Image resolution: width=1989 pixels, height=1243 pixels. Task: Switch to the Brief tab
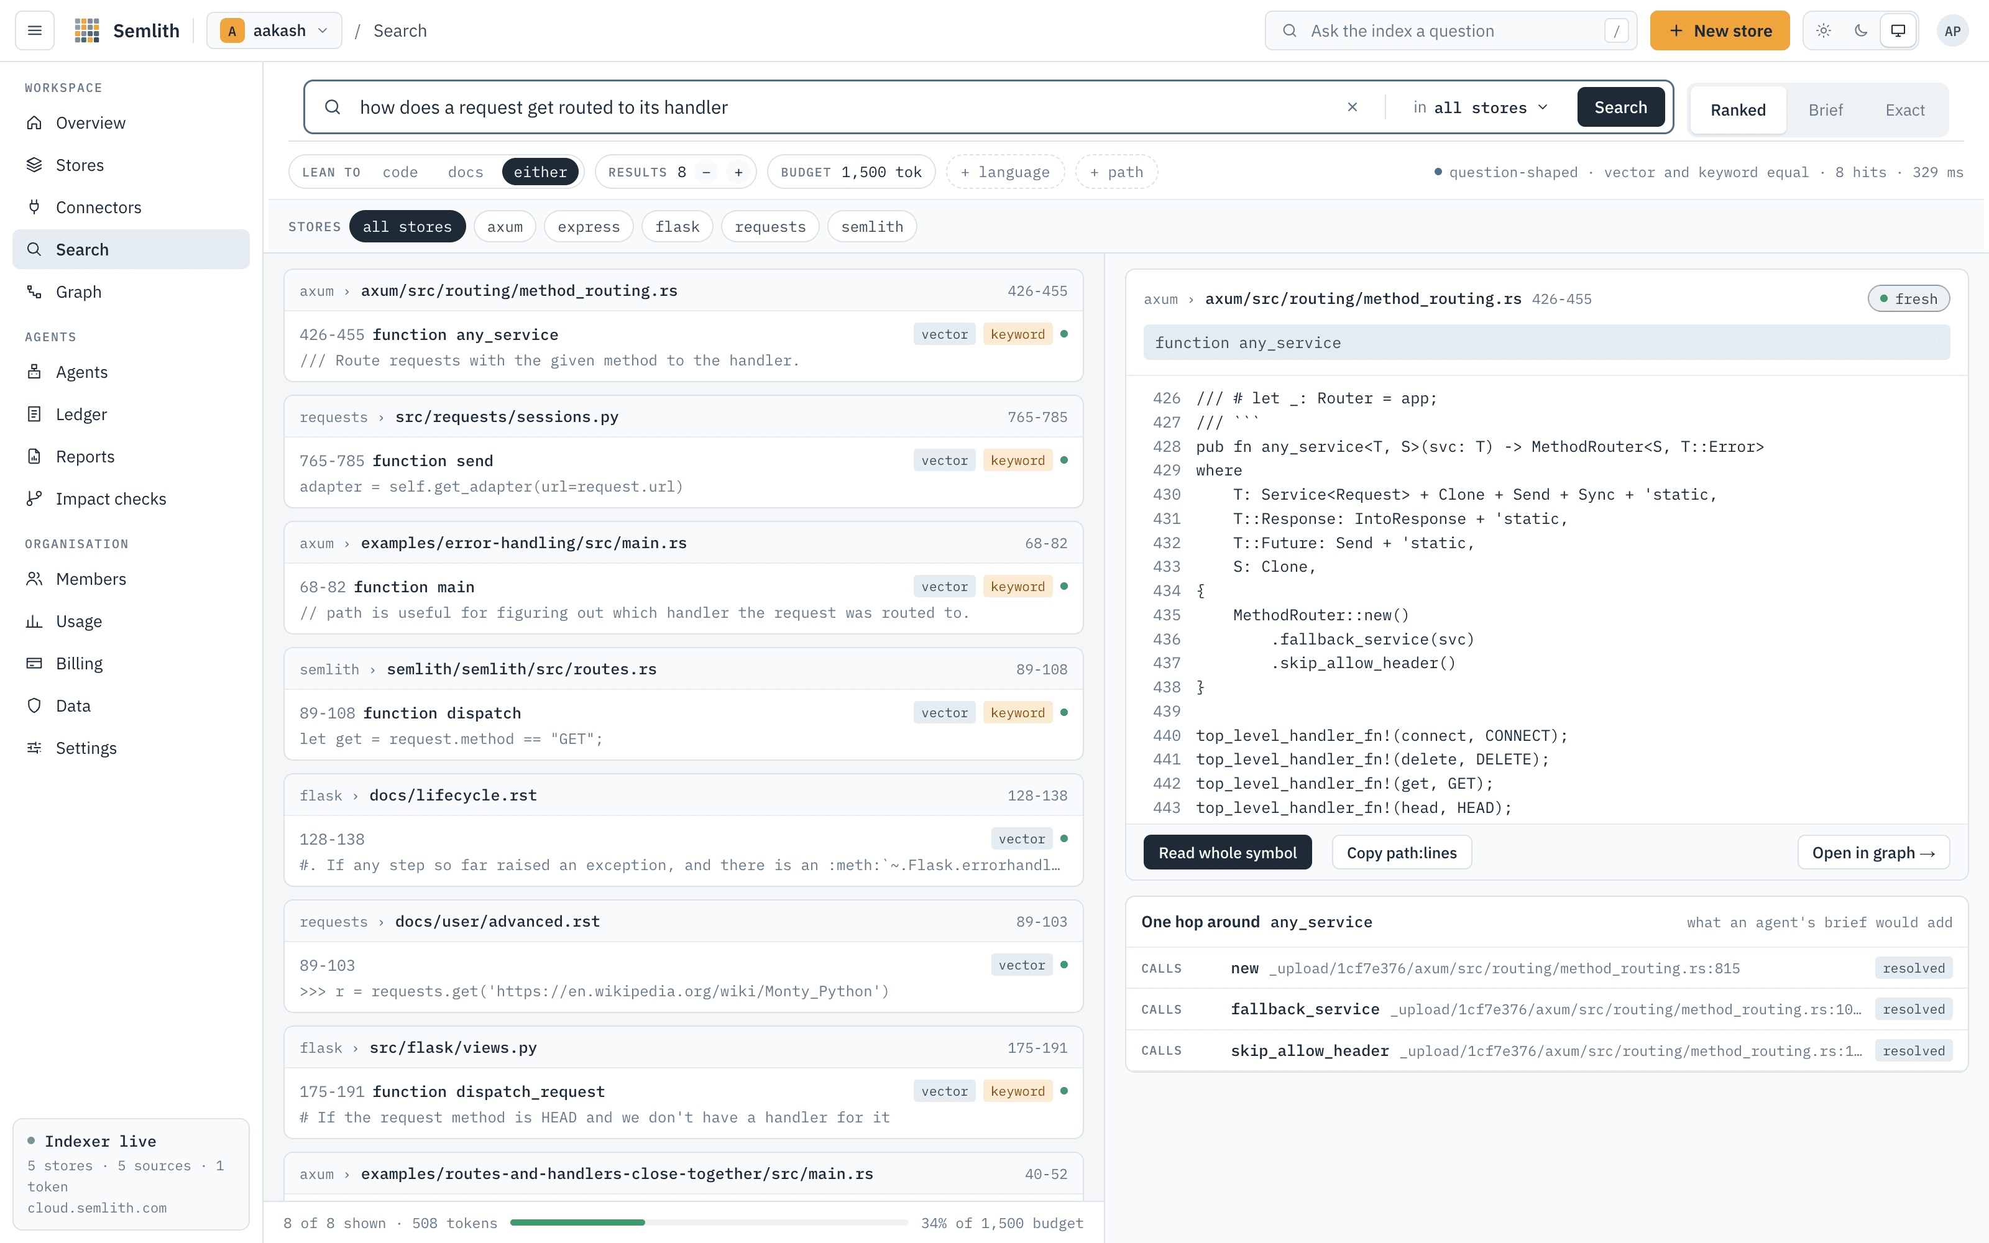tap(1826, 110)
